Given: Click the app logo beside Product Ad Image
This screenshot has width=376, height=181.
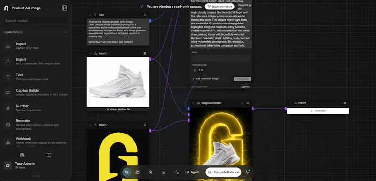Looking at the screenshot, I should coord(6,8).
